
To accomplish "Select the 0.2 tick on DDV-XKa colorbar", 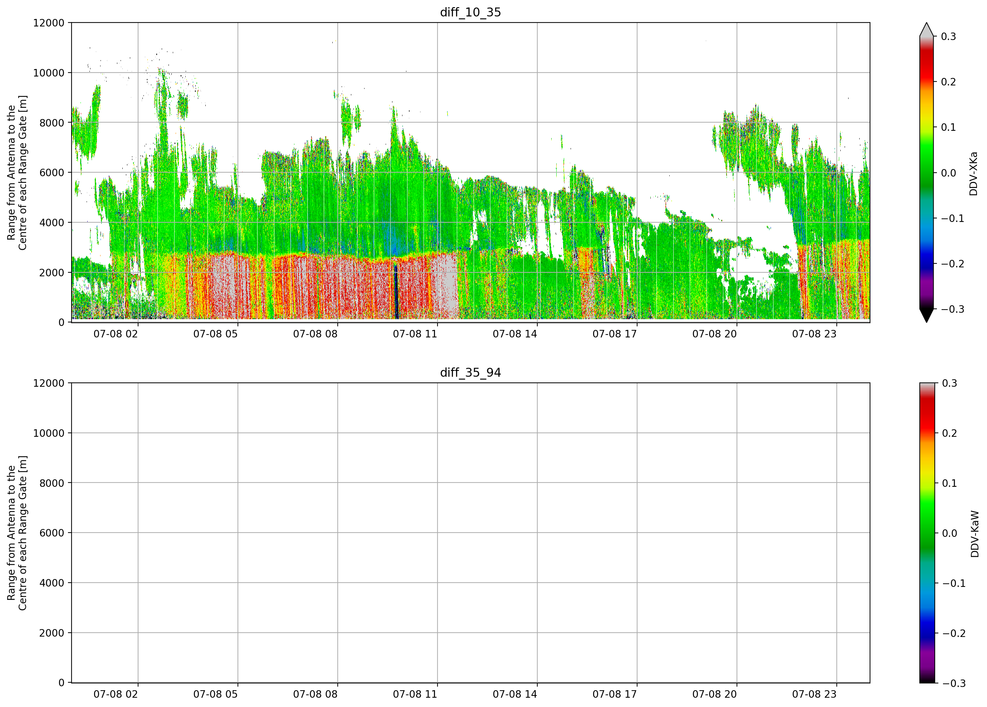I will click(948, 82).
